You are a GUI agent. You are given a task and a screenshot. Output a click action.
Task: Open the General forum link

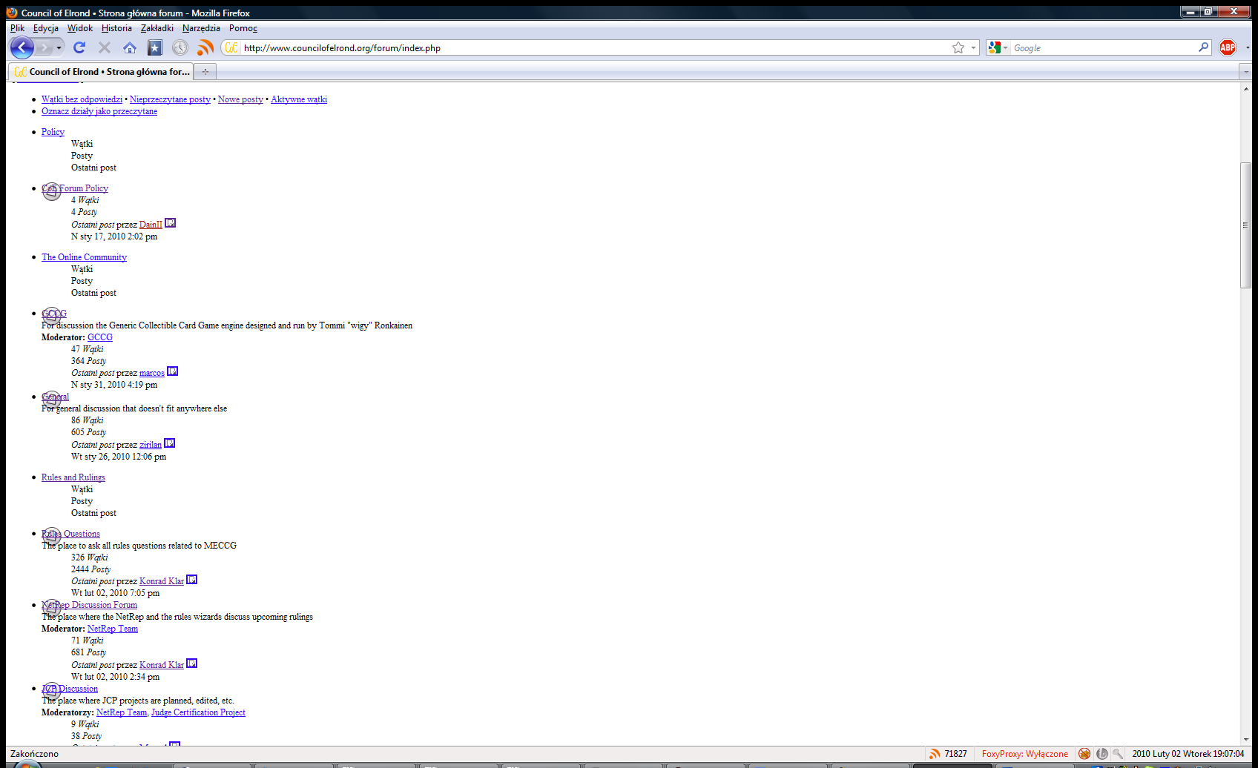(x=55, y=397)
